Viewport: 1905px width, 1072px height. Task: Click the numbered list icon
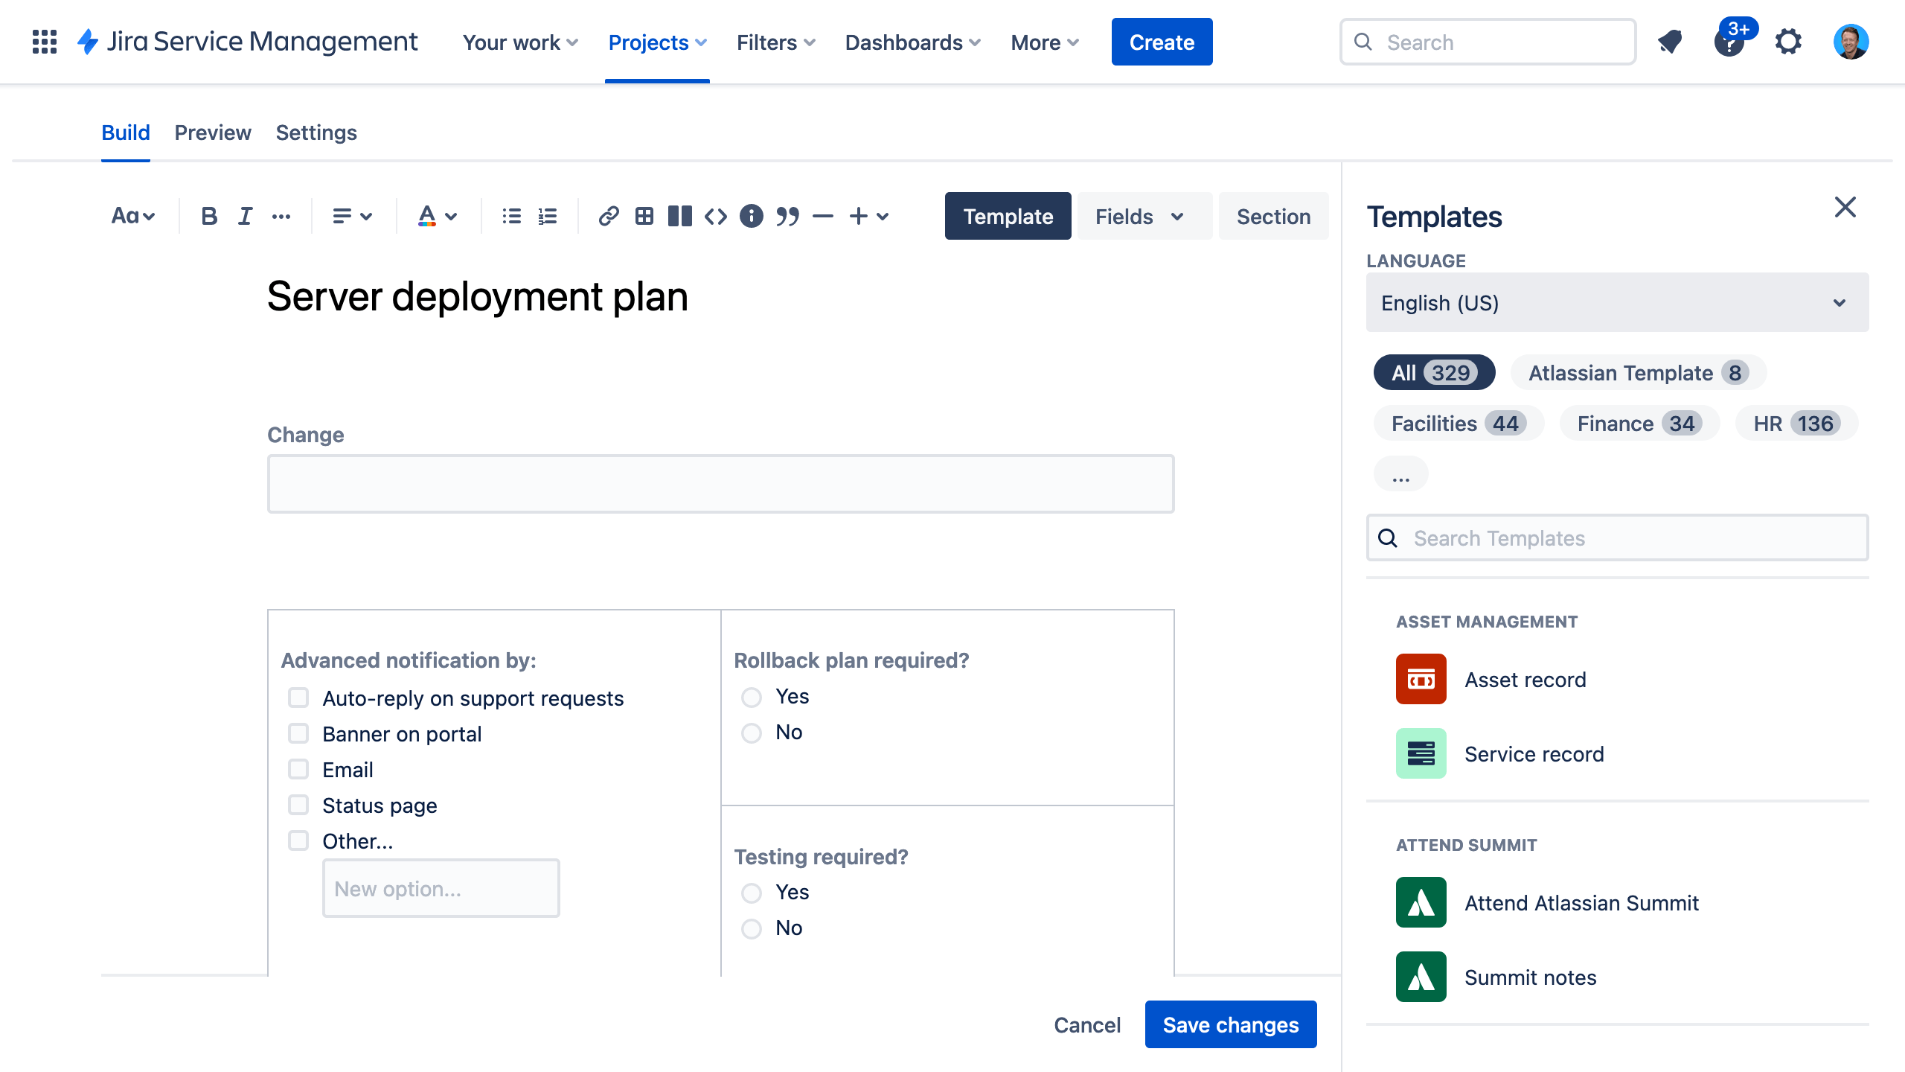point(548,214)
